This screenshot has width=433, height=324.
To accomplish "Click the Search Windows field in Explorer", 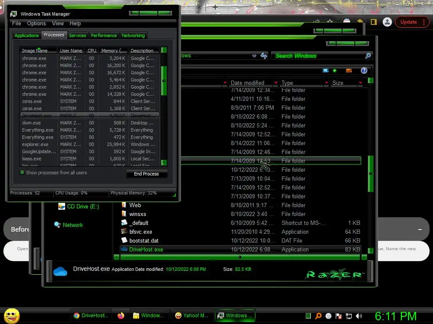I will (319, 56).
